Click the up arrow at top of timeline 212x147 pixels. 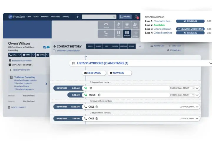(86, 57)
